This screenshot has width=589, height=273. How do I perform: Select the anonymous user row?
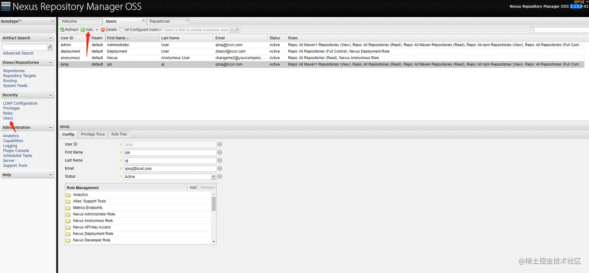click(321, 58)
